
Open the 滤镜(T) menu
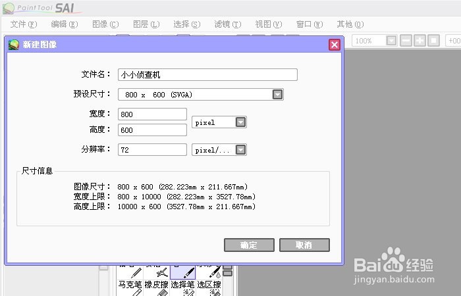(x=228, y=24)
